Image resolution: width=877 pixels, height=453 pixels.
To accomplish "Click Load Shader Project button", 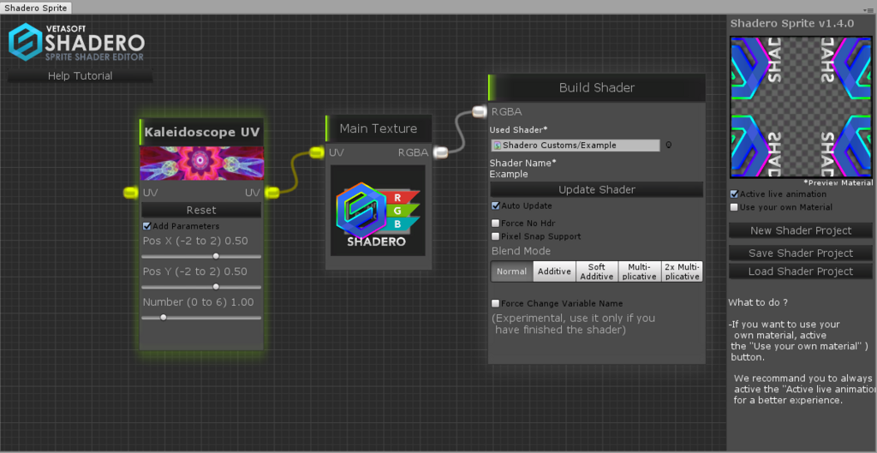I will pyautogui.click(x=801, y=271).
